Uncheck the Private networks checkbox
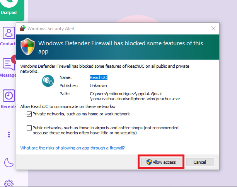The height and width of the screenshot is (187, 237). tap(29, 114)
